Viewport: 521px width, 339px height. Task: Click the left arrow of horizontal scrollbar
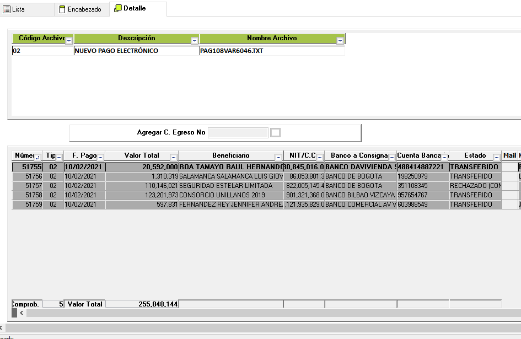[22, 313]
